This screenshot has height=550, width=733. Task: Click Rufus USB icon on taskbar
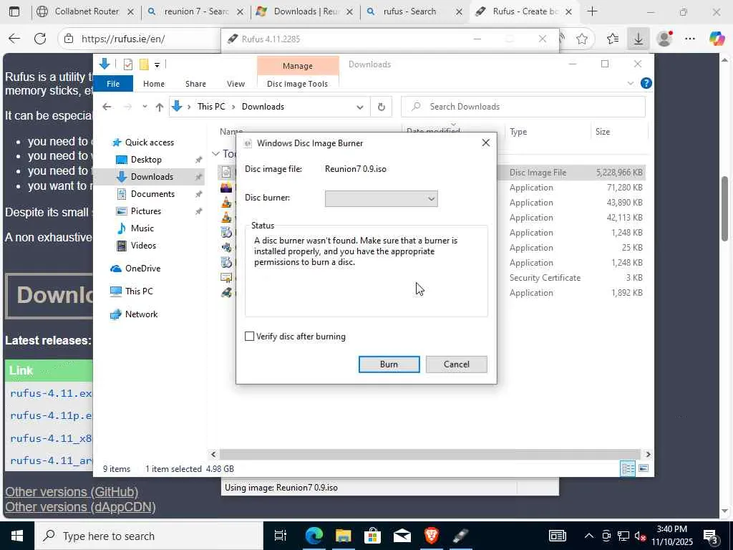click(460, 536)
